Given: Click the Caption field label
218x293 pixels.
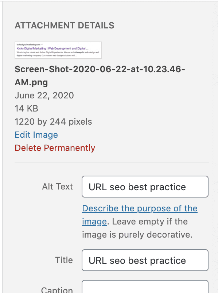Looking at the screenshot, I should coord(57,290).
